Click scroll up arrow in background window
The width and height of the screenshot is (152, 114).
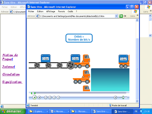click(150, 16)
